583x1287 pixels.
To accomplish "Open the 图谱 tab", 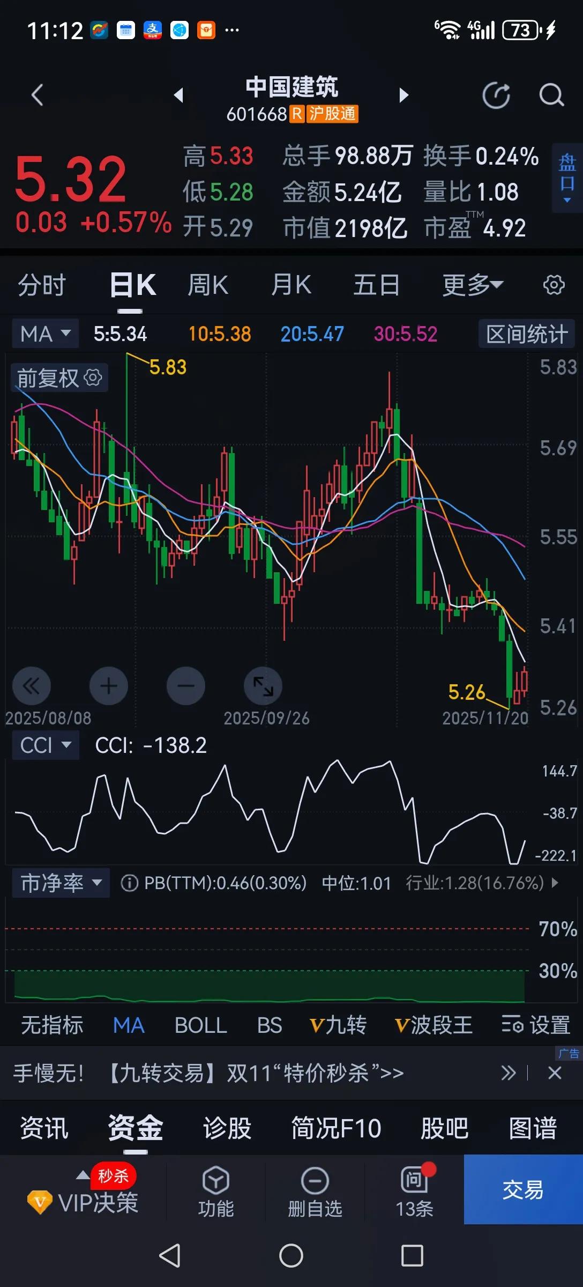I will point(533,1128).
